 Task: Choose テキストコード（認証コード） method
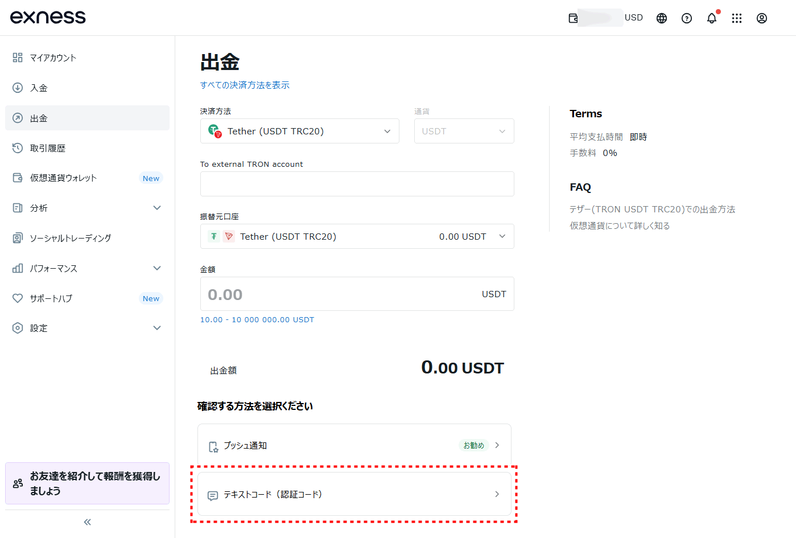pyautogui.click(x=354, y=494)
